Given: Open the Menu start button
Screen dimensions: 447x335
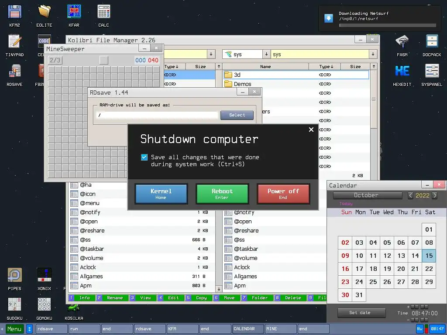Looking at the screenshot, I should coord(14,329).
